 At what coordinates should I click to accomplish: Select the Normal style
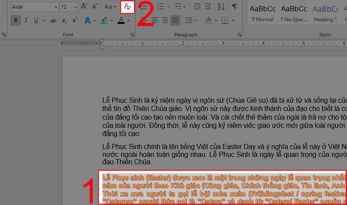263,13
